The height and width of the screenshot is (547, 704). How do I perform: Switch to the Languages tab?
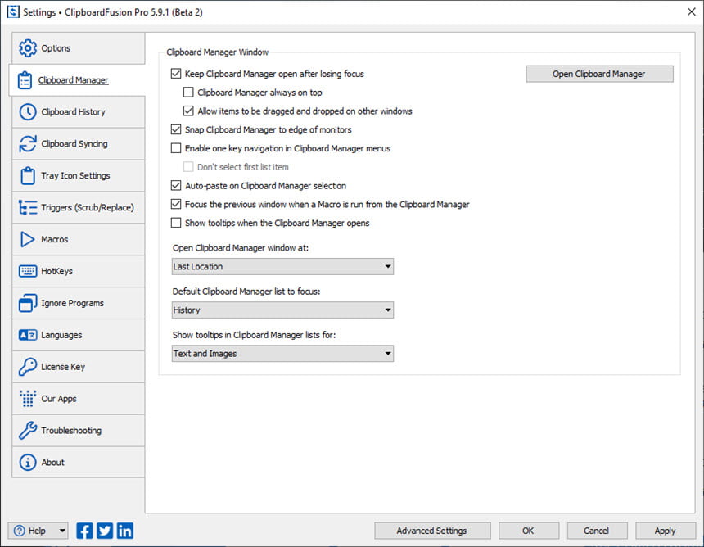tap(78, 335)
